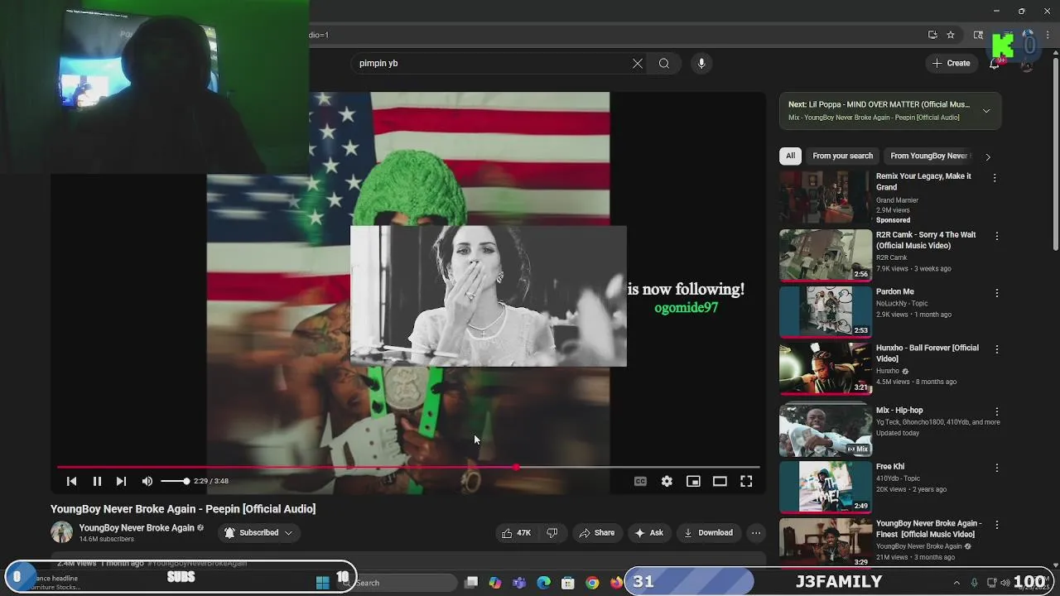Expand the 'Next: Lil Poppa' queue panel
The image size is (1060, 596).
[986, 111]
